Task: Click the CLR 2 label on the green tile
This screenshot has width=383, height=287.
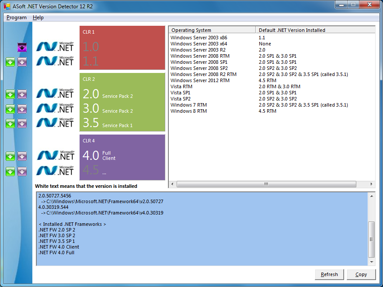Action: click(x=89, y=79)
